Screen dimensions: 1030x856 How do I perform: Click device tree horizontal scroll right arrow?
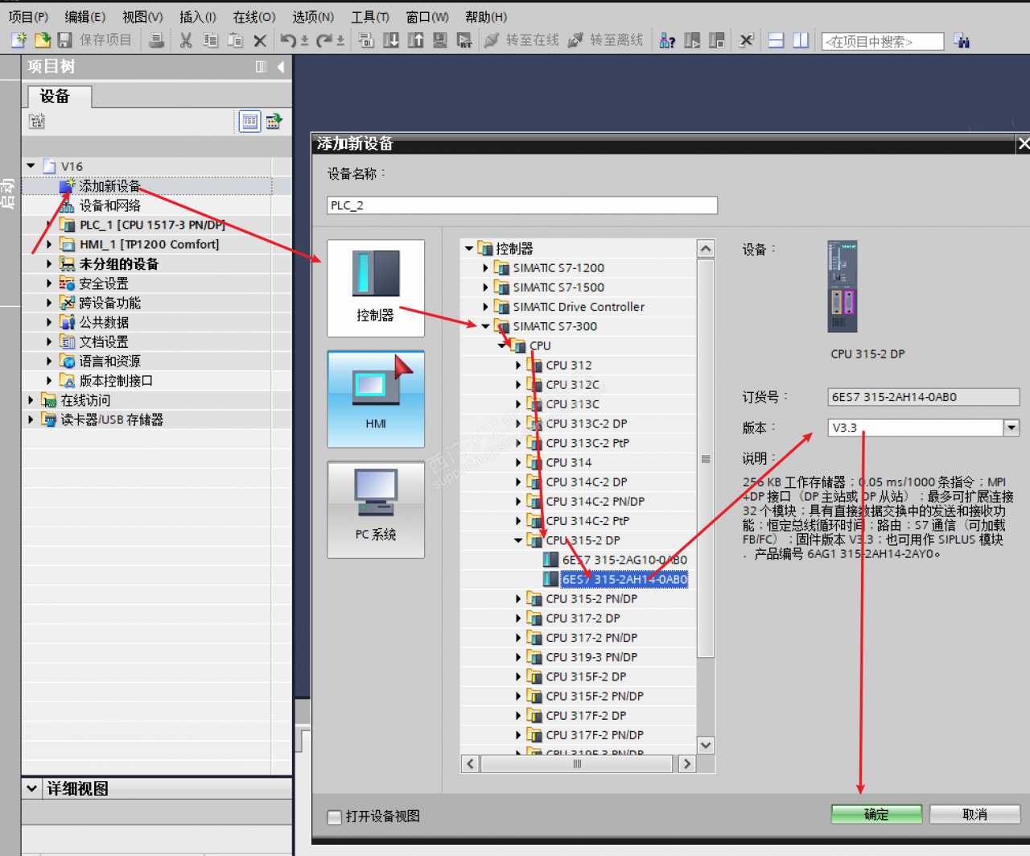[x=686, y=763]
